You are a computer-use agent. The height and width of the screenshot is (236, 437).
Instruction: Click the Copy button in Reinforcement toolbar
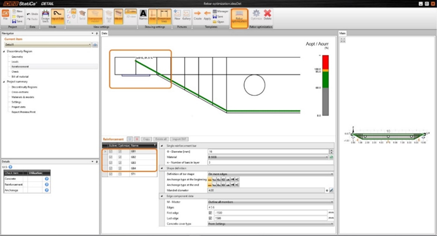pos(147,139)
